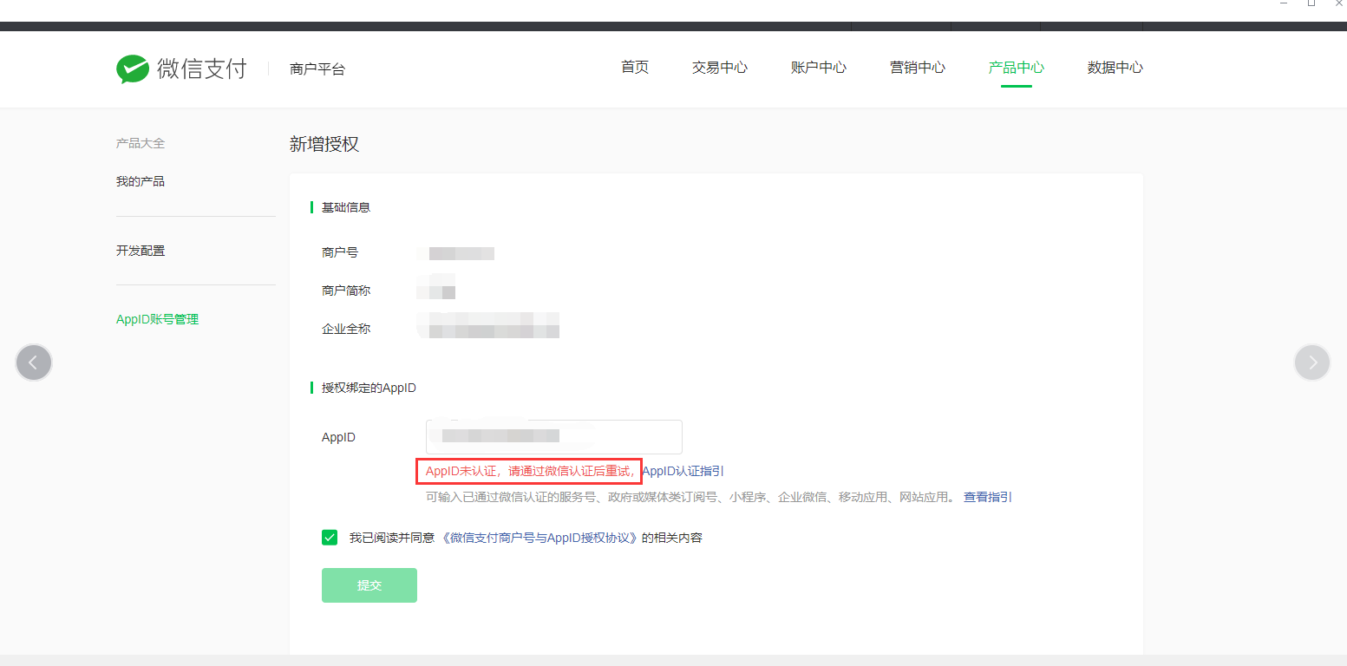Select 开发配置 in sidebar
Image resolution: width=1347 pixels, height=666 pixels.
click(141, 251)
